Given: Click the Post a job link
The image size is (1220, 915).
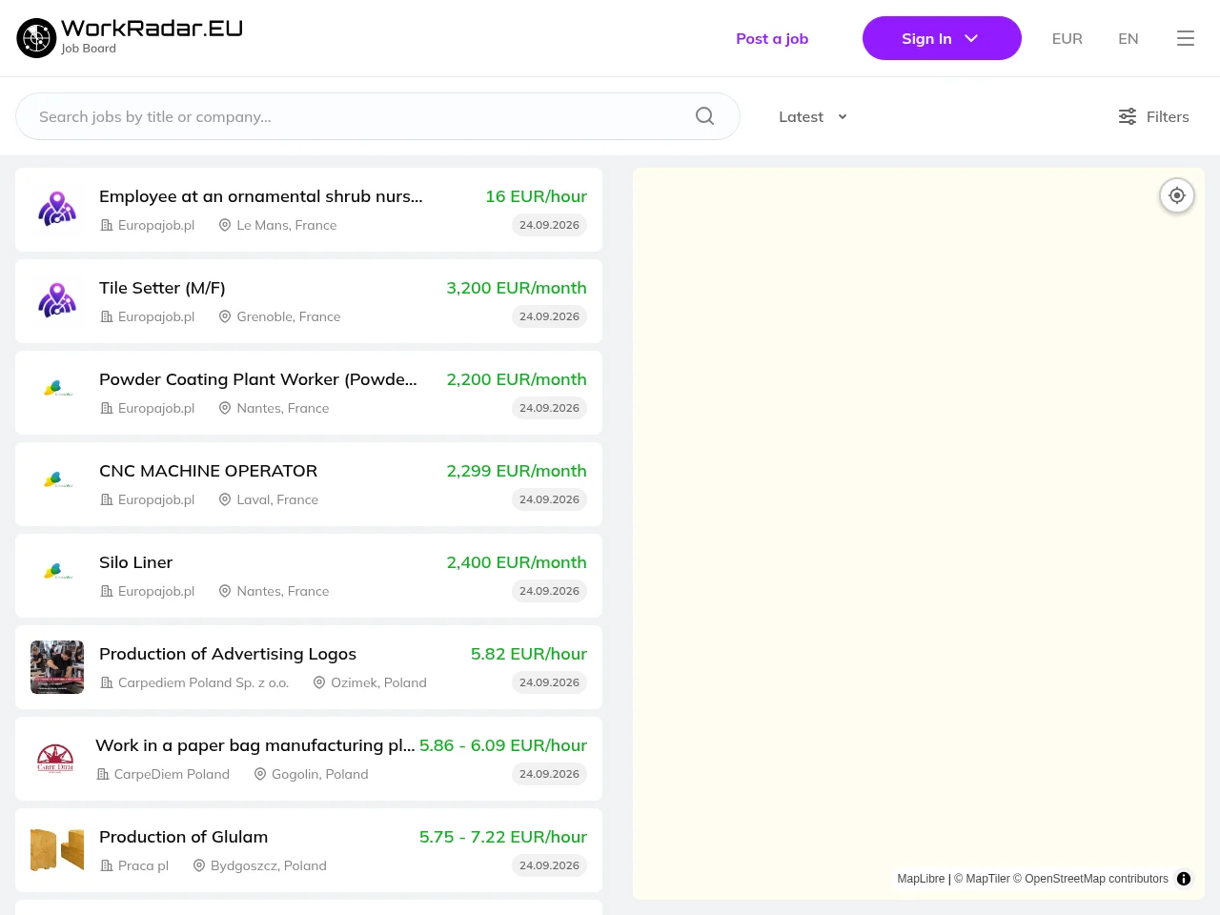Looking at the screenshot, I should click(772, 38).
